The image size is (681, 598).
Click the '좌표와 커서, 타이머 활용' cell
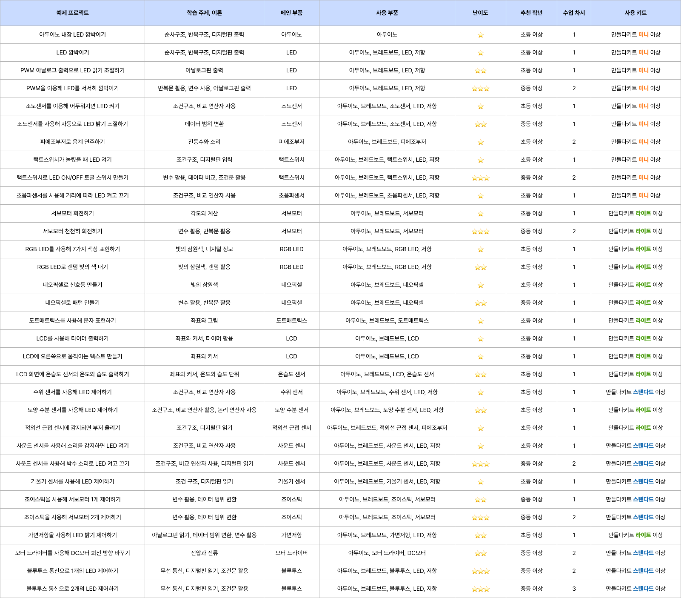coord(204,338)
